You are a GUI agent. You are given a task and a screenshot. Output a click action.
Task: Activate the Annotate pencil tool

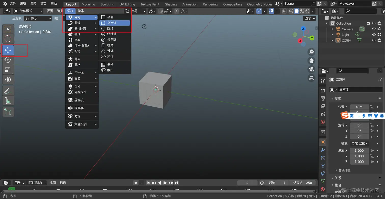8,91
